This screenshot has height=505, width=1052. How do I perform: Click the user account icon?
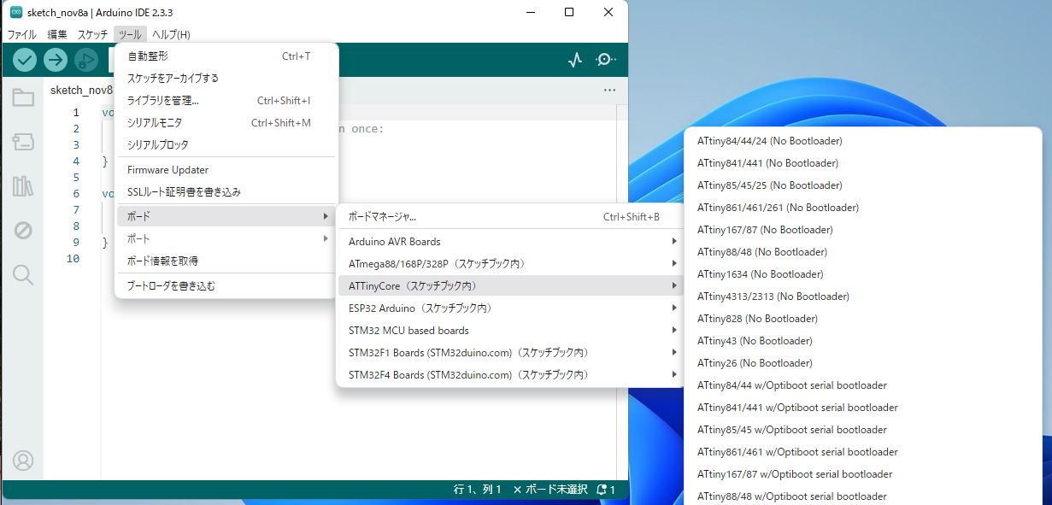[23, 461]
